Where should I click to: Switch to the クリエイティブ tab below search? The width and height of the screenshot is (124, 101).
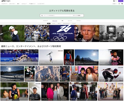[45, 21]
